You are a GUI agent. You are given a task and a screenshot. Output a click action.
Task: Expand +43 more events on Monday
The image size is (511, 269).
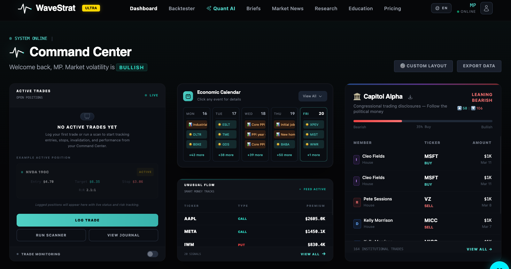(197, 155)
